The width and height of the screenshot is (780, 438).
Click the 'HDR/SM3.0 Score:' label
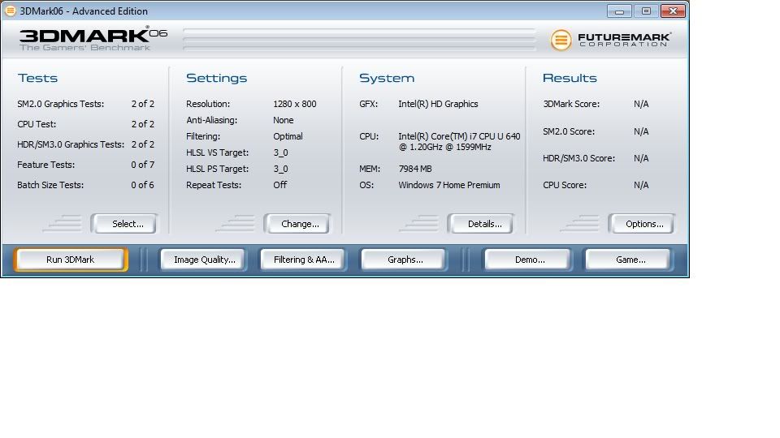tap(578, 158)
